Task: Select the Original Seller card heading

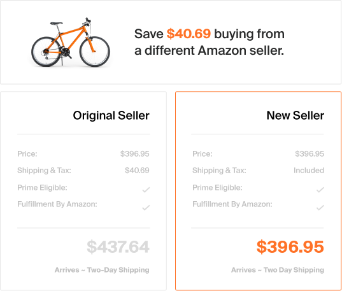Action: [x=111, y=115]
